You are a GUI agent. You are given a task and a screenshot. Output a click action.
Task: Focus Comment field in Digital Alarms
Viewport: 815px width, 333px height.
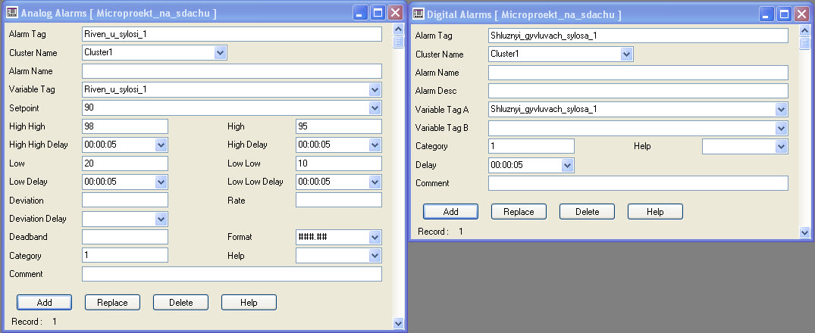pos(638,183)
